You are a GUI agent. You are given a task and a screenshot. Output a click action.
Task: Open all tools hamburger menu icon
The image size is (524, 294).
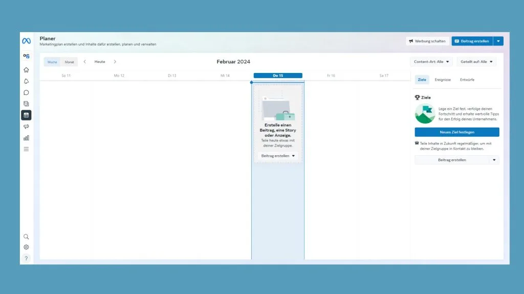click(26, 149)
